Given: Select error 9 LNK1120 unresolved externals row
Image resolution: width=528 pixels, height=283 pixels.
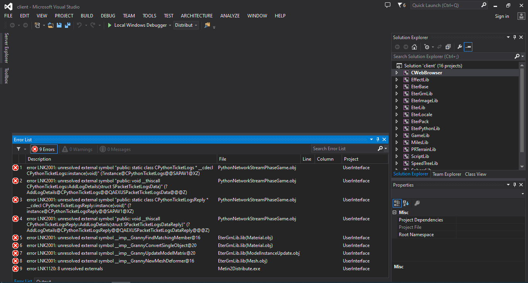Looking at the screenshot, I should pos(200,269).
